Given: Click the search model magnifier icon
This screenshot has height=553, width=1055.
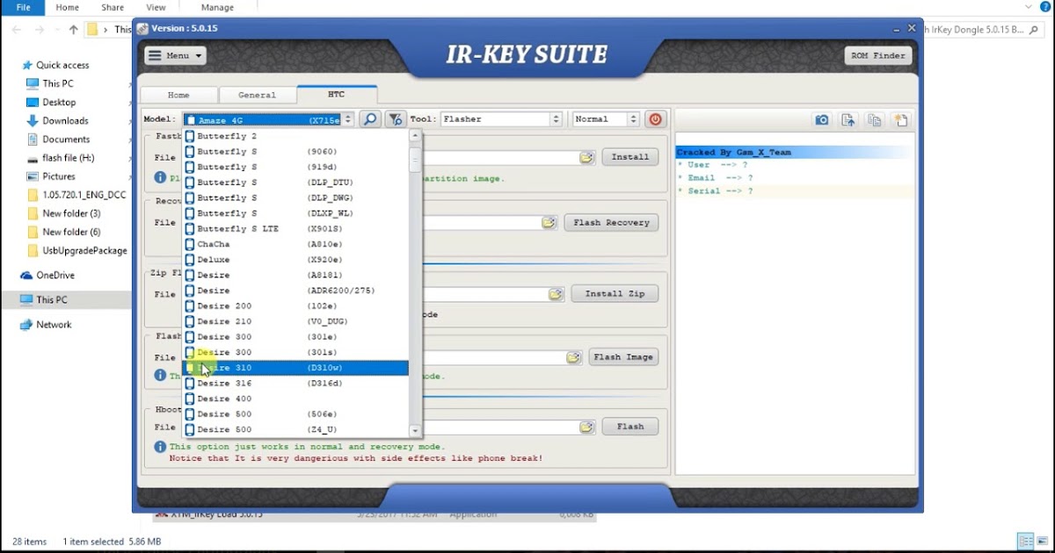Looking at the screenshot, I should point(370,119).
